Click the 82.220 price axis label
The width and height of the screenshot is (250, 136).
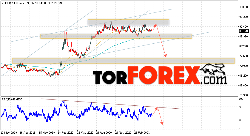click(244, 46)
